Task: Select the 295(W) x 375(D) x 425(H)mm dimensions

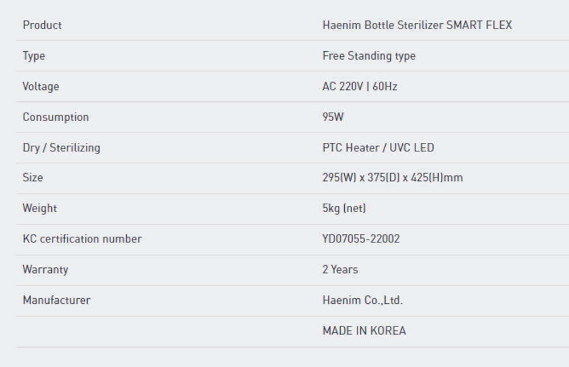Action: click(392, 178)
